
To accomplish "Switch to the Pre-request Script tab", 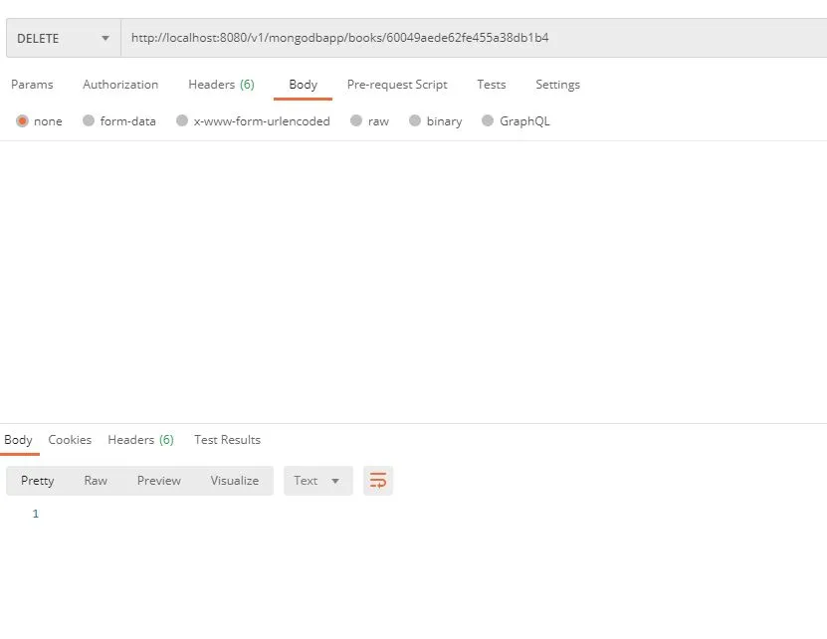I will pos(396,85).
